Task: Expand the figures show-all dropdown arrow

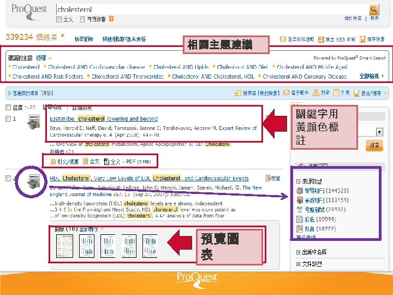Action: (102, 229)
